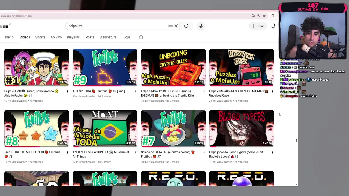Click the search magnifier button

tap(186, 26)
